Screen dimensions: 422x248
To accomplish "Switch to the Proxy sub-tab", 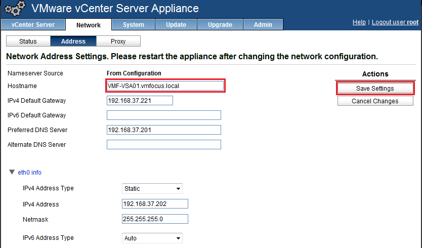I will point(118,42).
